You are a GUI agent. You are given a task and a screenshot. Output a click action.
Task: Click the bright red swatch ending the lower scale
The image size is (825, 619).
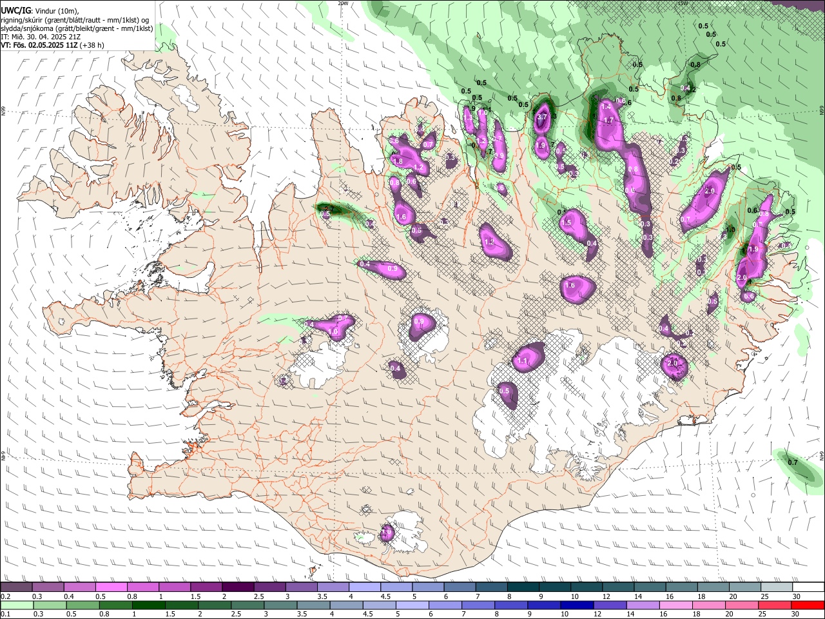(808, 605)
